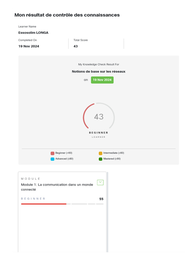The image size is (195, 261).
Task: Click the Completed On label
Action: pyautogui.click(x=27, y=40)
